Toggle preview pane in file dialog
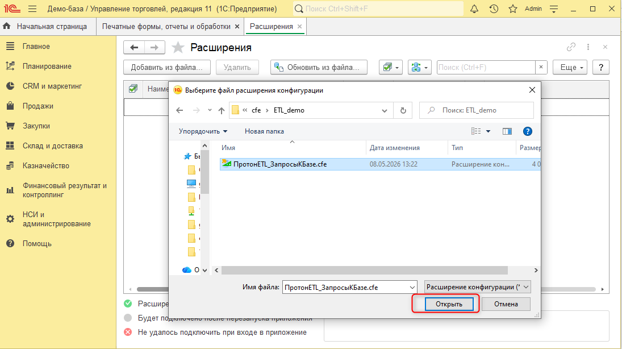Image resolution: width=622 pixels, height=349 pixels. tap(507, 131)
